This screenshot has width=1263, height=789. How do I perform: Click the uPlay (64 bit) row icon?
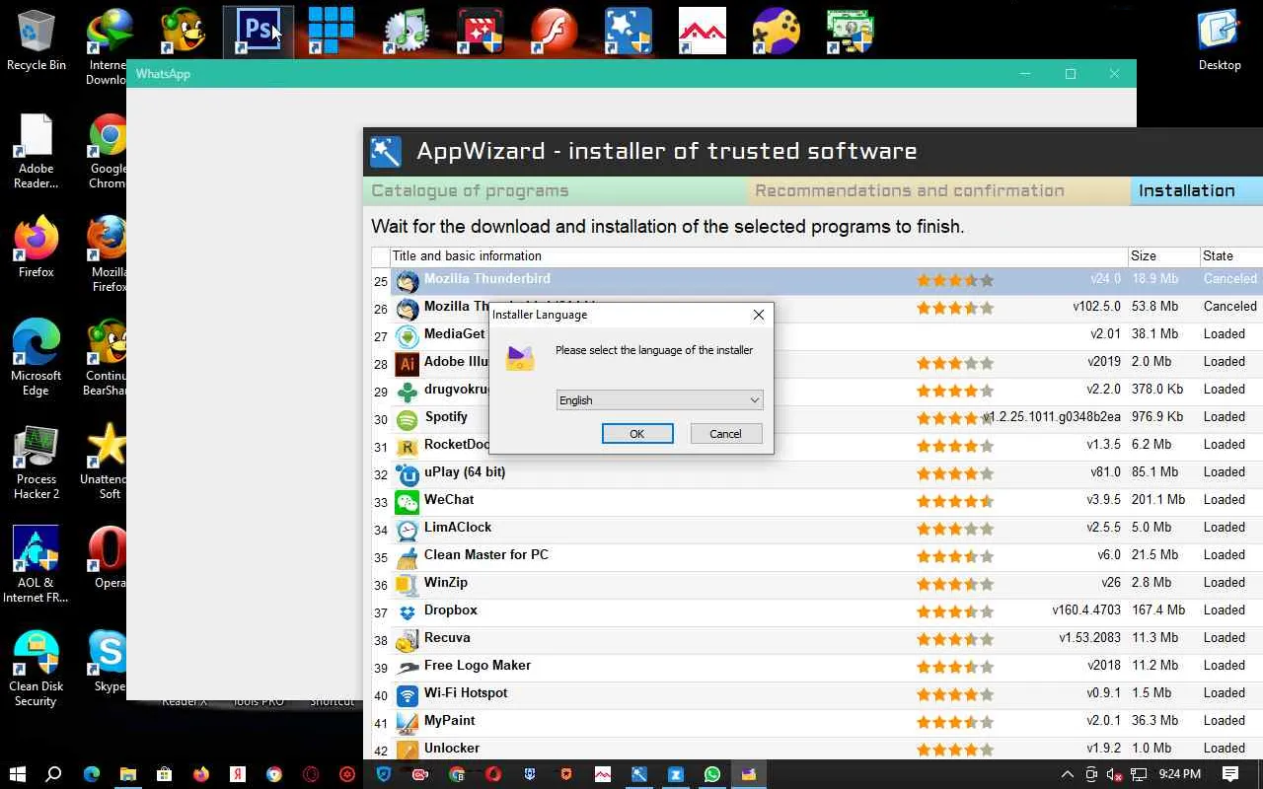(408, 474)
